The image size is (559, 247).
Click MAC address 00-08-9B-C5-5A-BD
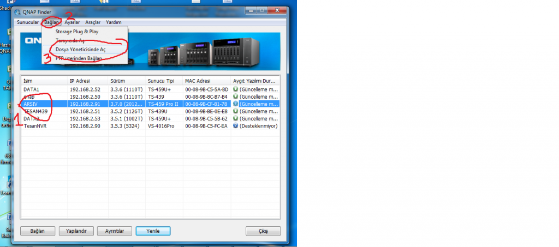tap(206, 89)
